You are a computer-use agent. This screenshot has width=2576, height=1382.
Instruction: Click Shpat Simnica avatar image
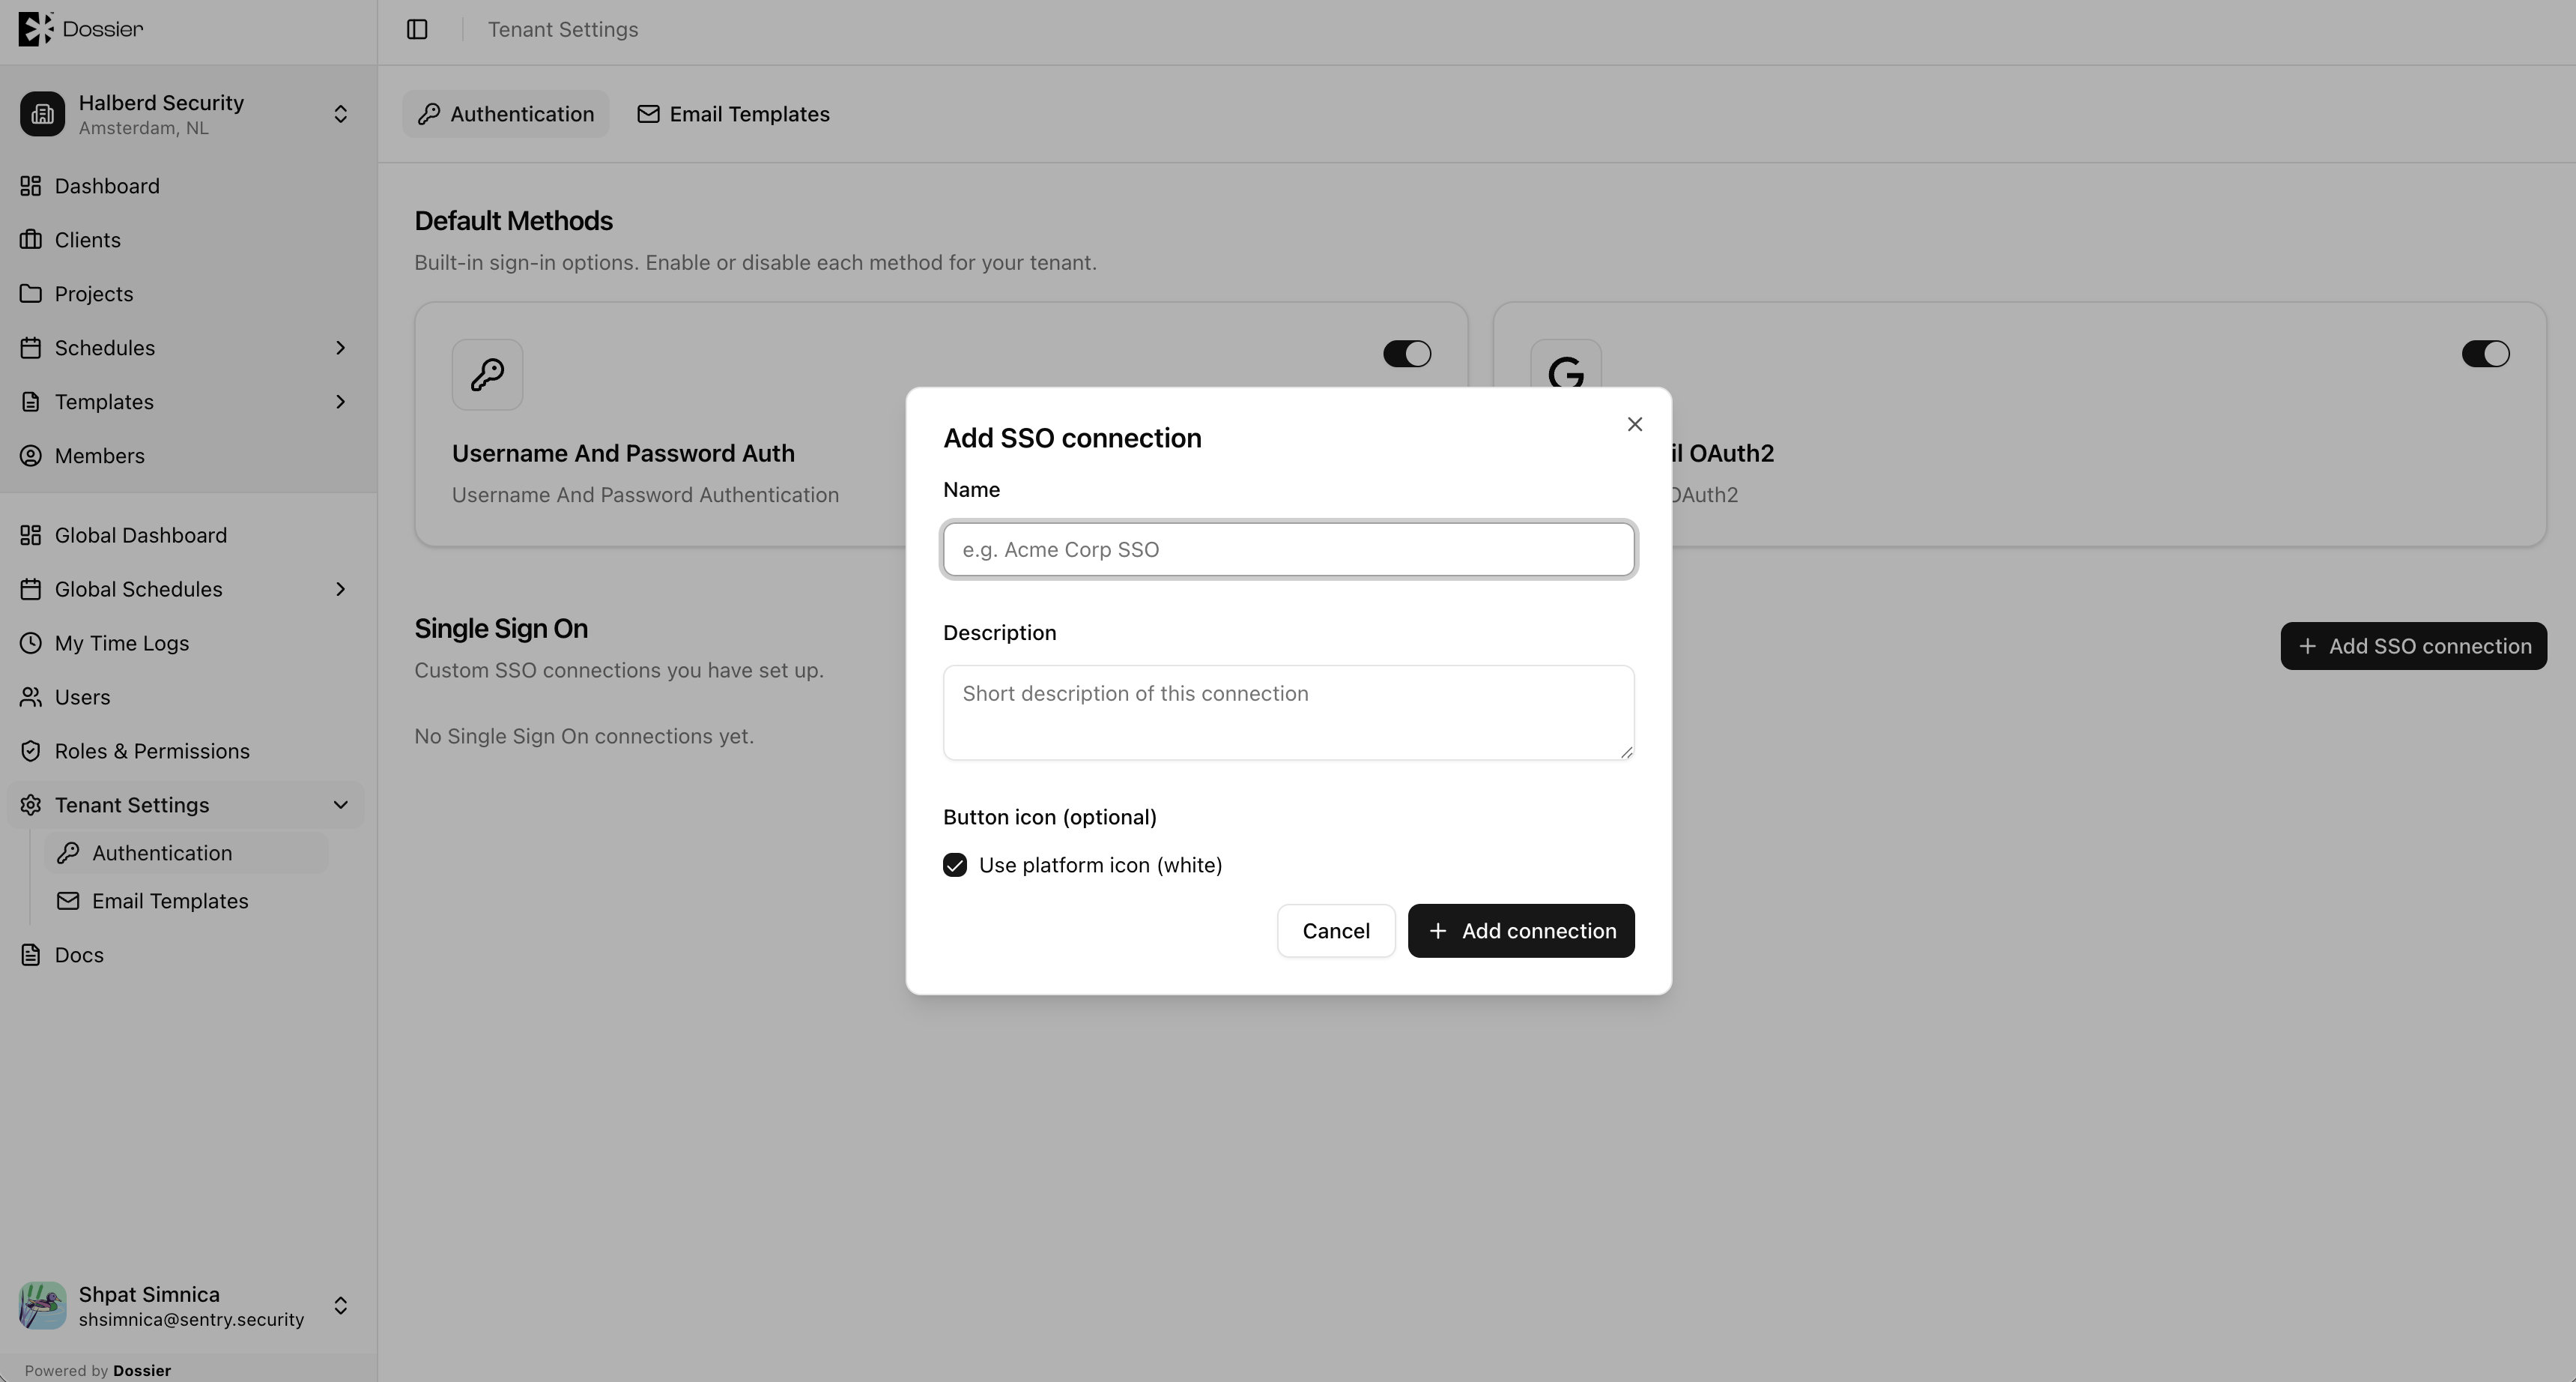coord(42,1306)
